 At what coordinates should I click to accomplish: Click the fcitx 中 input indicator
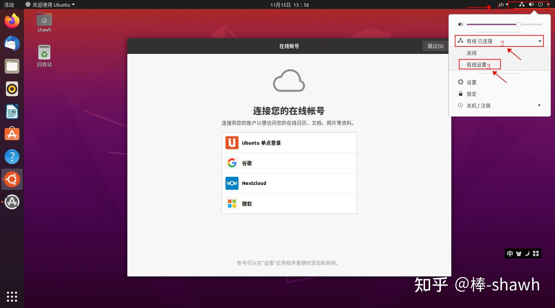(x=510, y=253)
